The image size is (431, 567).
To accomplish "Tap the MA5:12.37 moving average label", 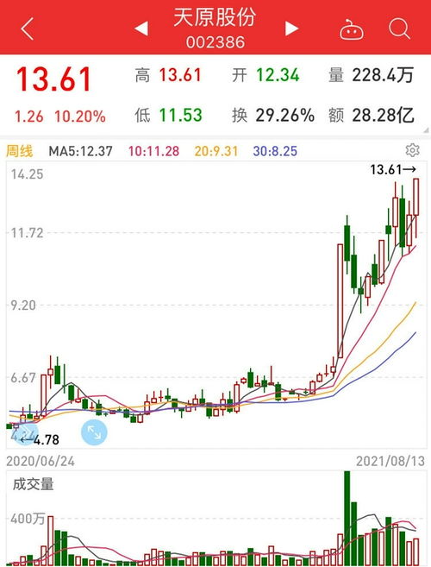I will [x=80, y=151].
